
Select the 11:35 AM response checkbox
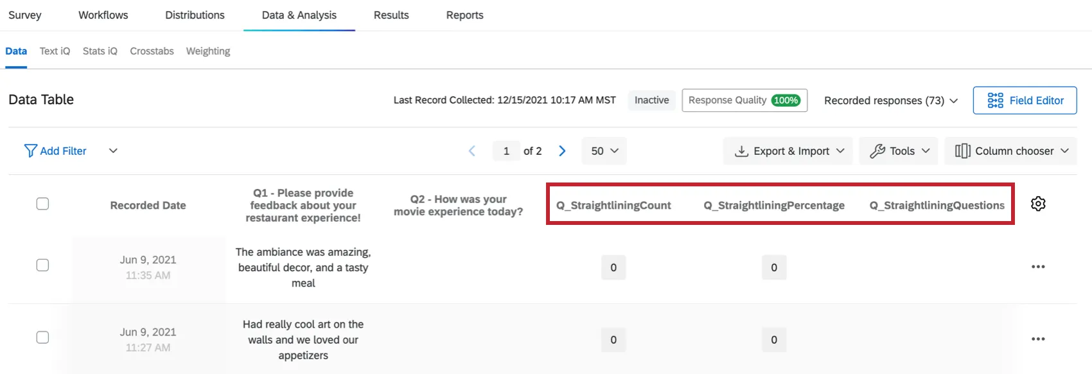42,265
